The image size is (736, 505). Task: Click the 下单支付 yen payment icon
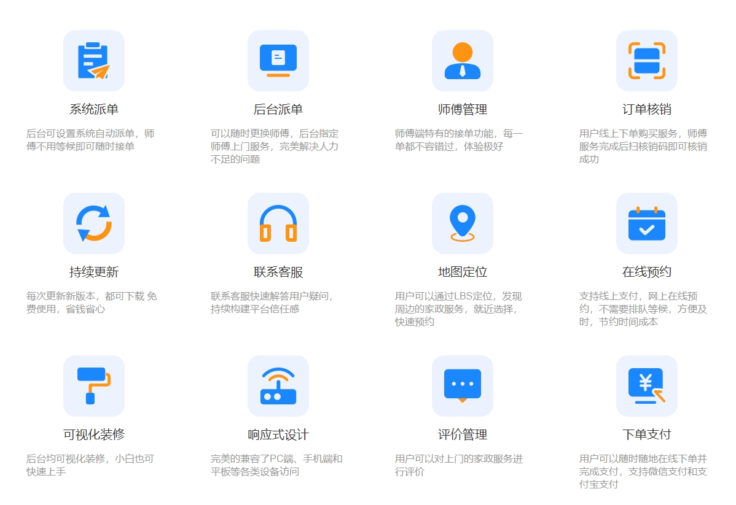click(x=647, y=386)
